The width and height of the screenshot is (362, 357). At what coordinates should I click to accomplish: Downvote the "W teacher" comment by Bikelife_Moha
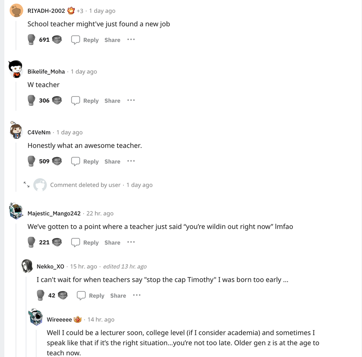[57, 100]
